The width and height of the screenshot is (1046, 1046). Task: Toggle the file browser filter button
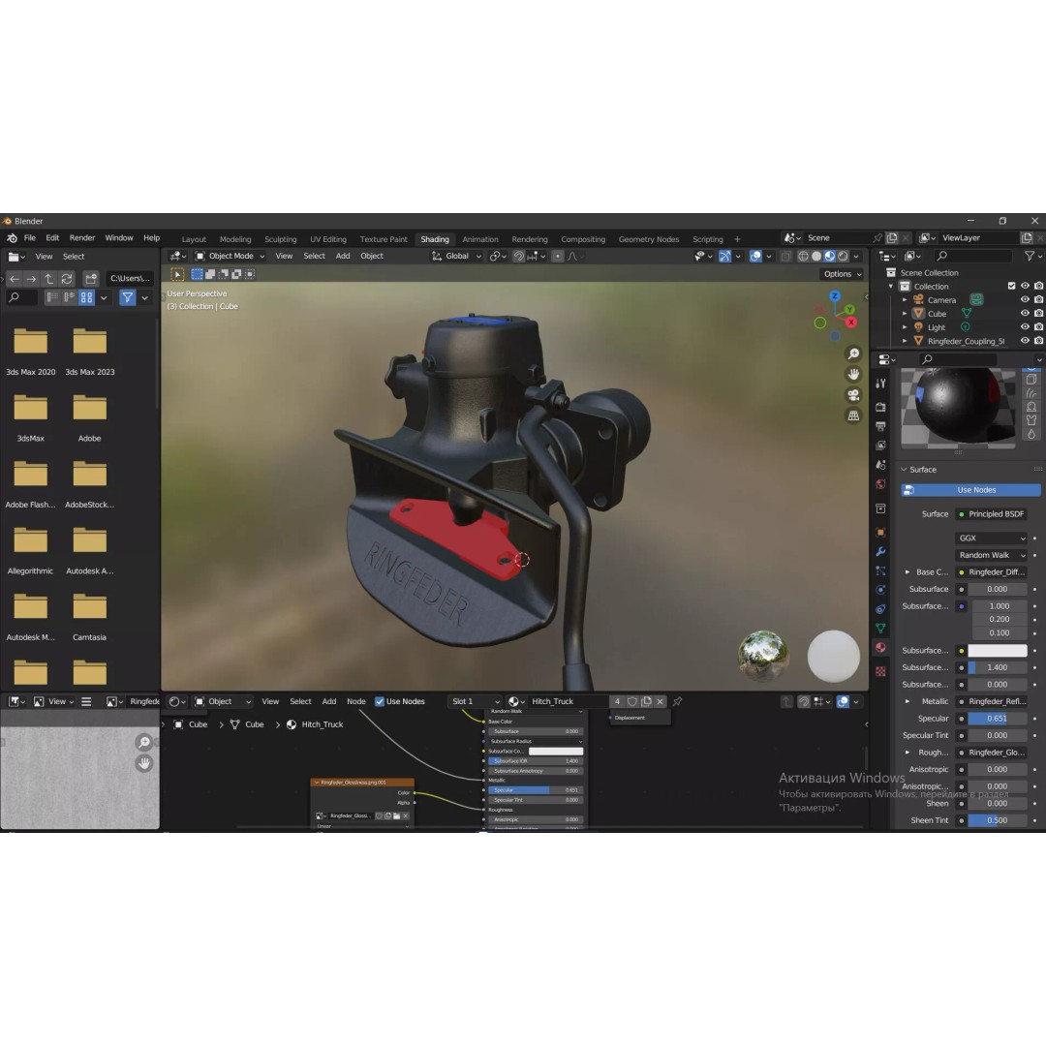click(128, 297)
